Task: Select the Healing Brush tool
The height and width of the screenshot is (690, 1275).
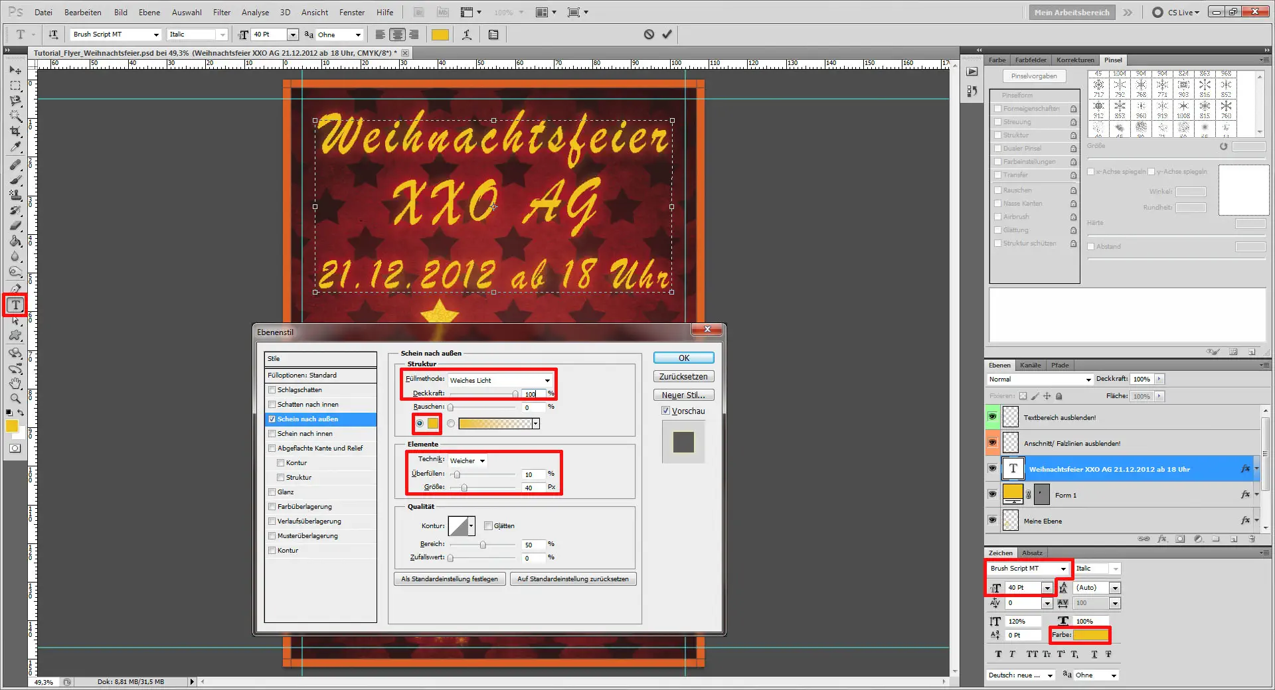Action: [15, 165]
